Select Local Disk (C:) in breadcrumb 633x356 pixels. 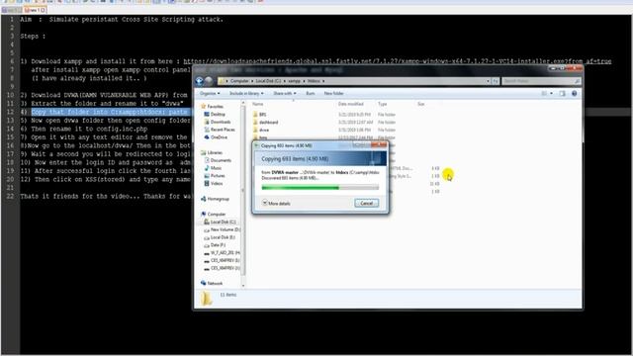point(268,81)
